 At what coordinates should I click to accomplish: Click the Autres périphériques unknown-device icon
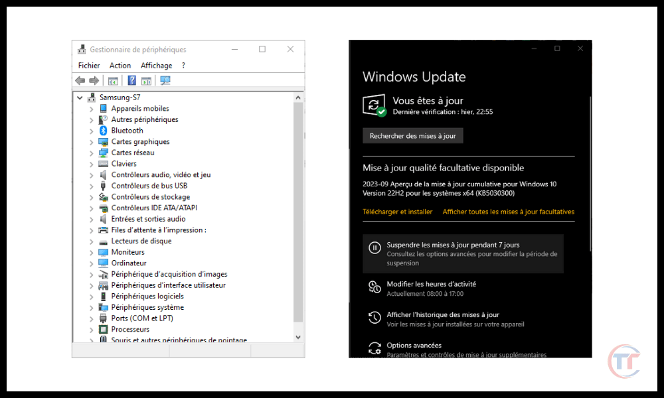[104, 119]
